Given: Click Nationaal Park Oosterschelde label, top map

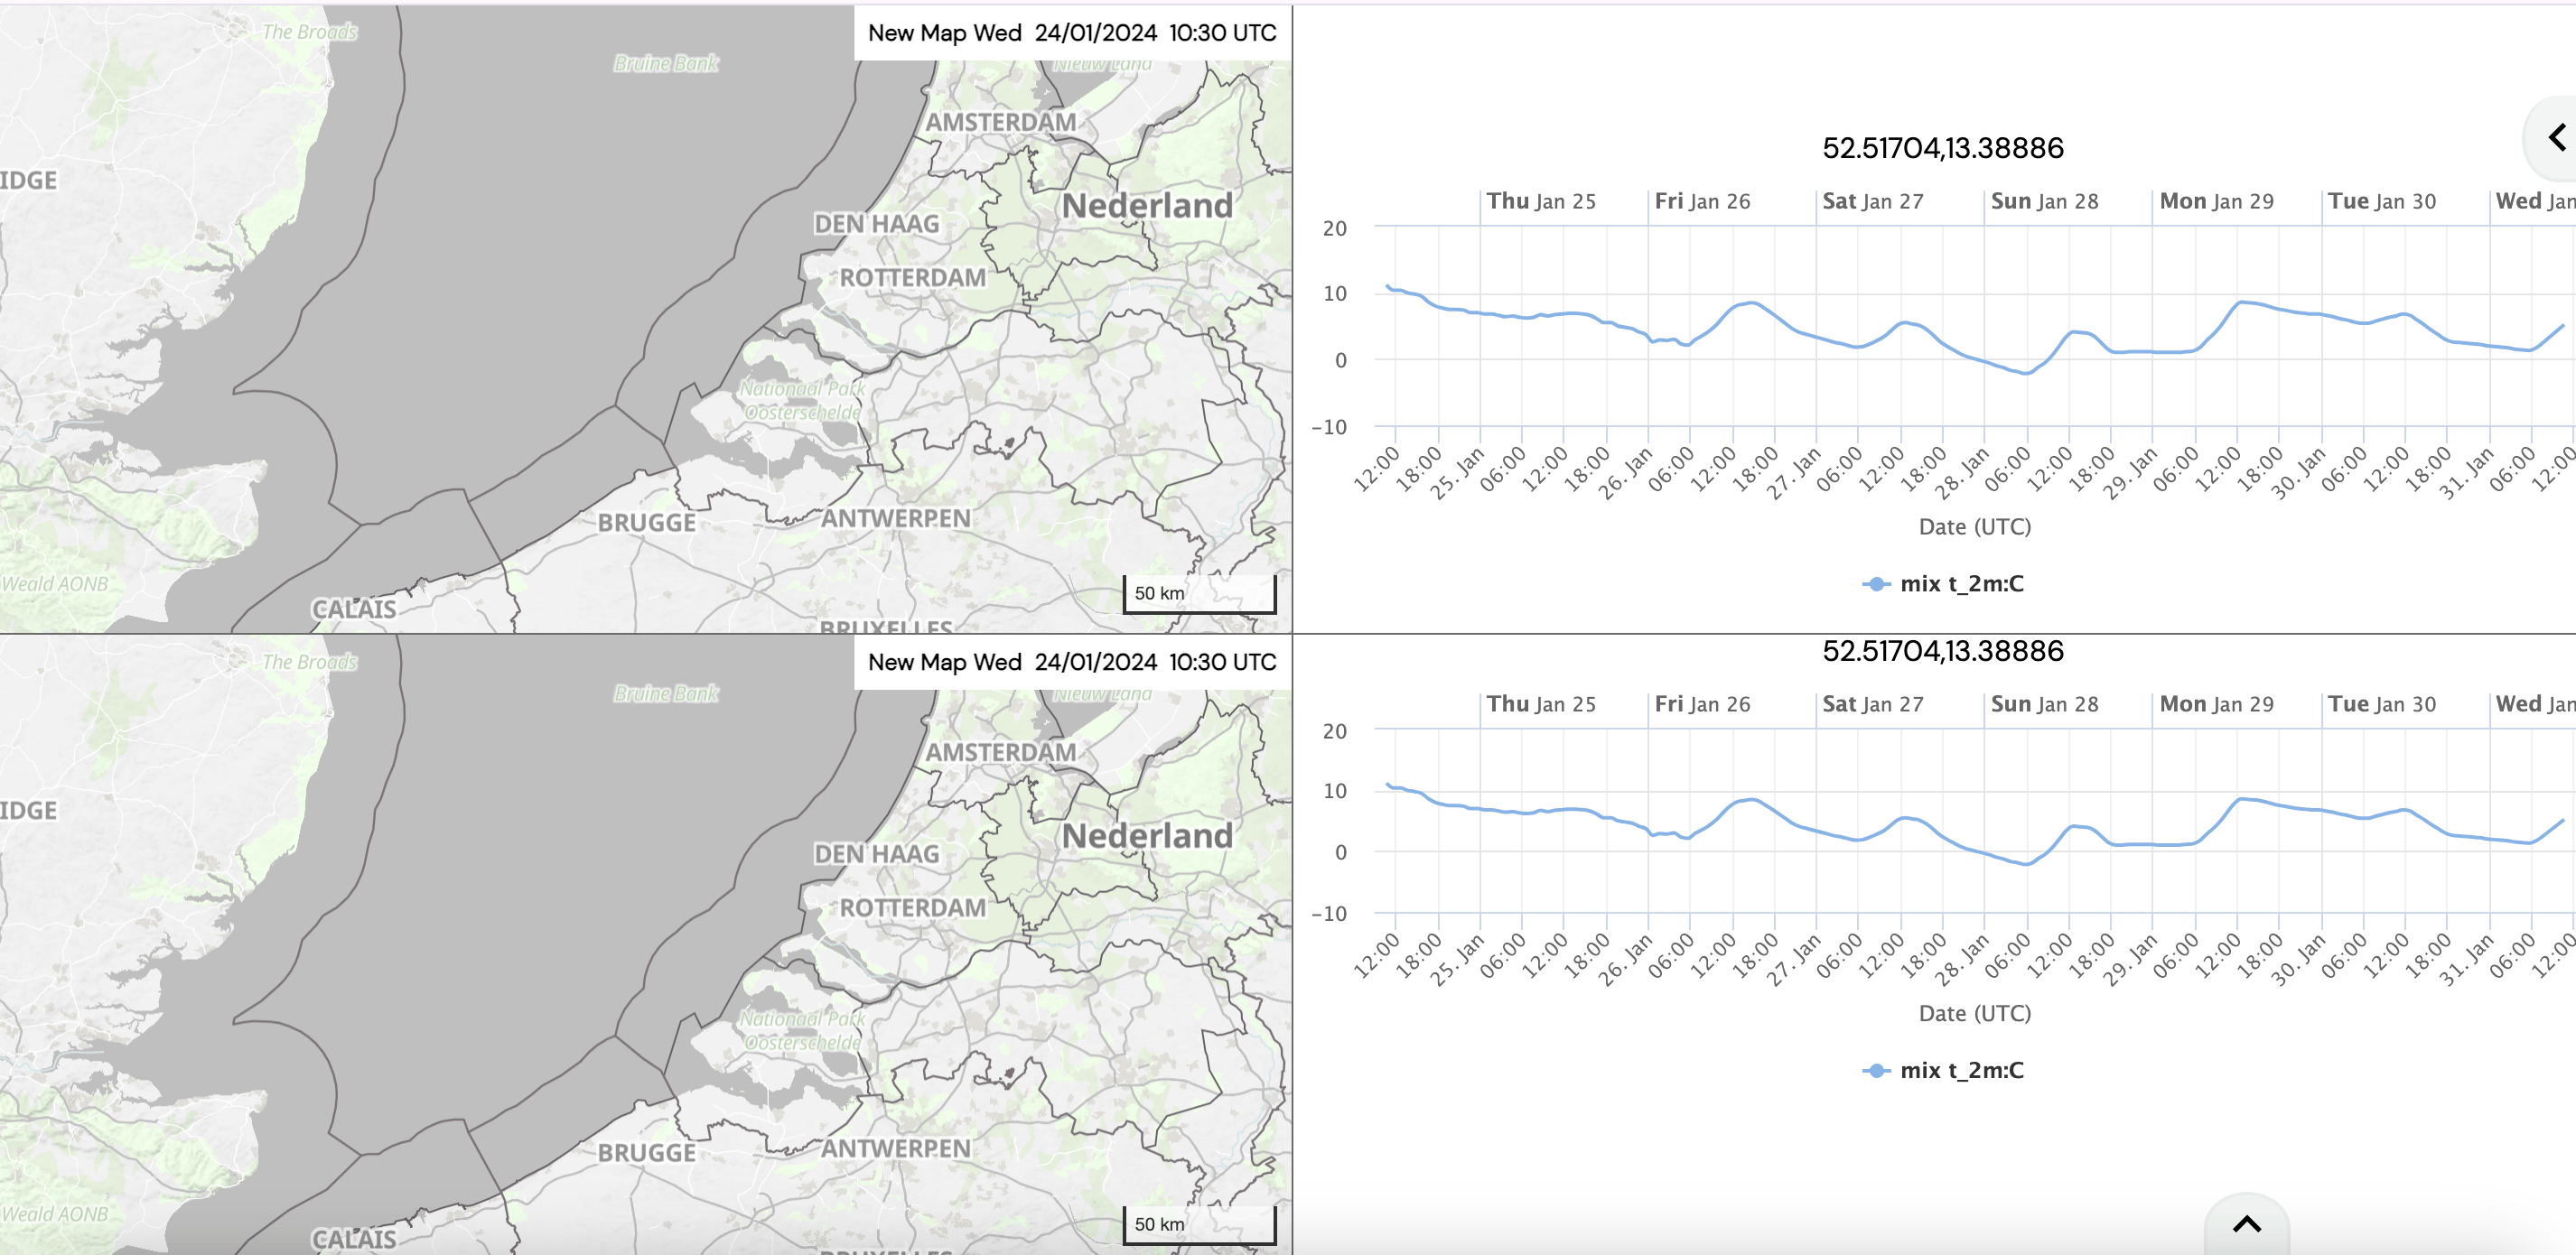Looking at the screenshot, I should pos(802,400).
